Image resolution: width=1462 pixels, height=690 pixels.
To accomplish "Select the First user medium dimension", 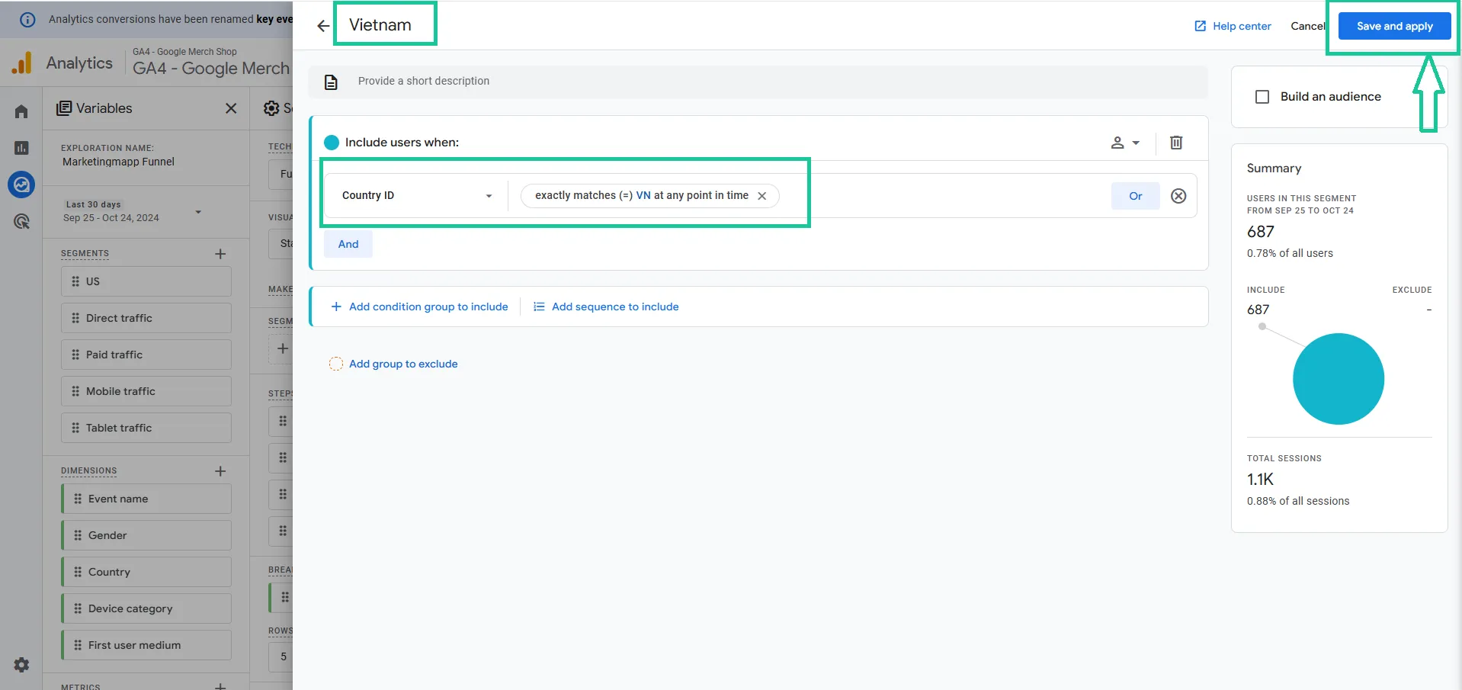I will point(146,645).
